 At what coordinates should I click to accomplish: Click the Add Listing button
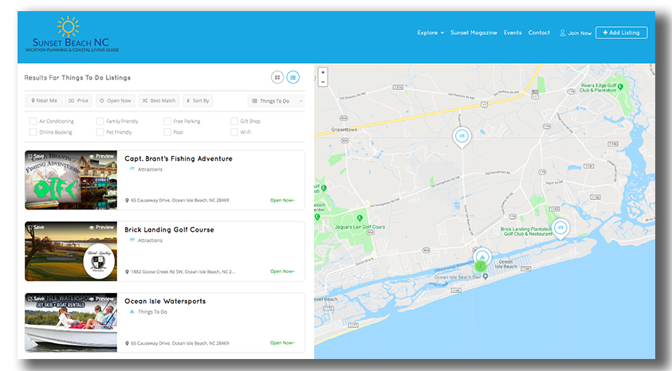[621, 33]
